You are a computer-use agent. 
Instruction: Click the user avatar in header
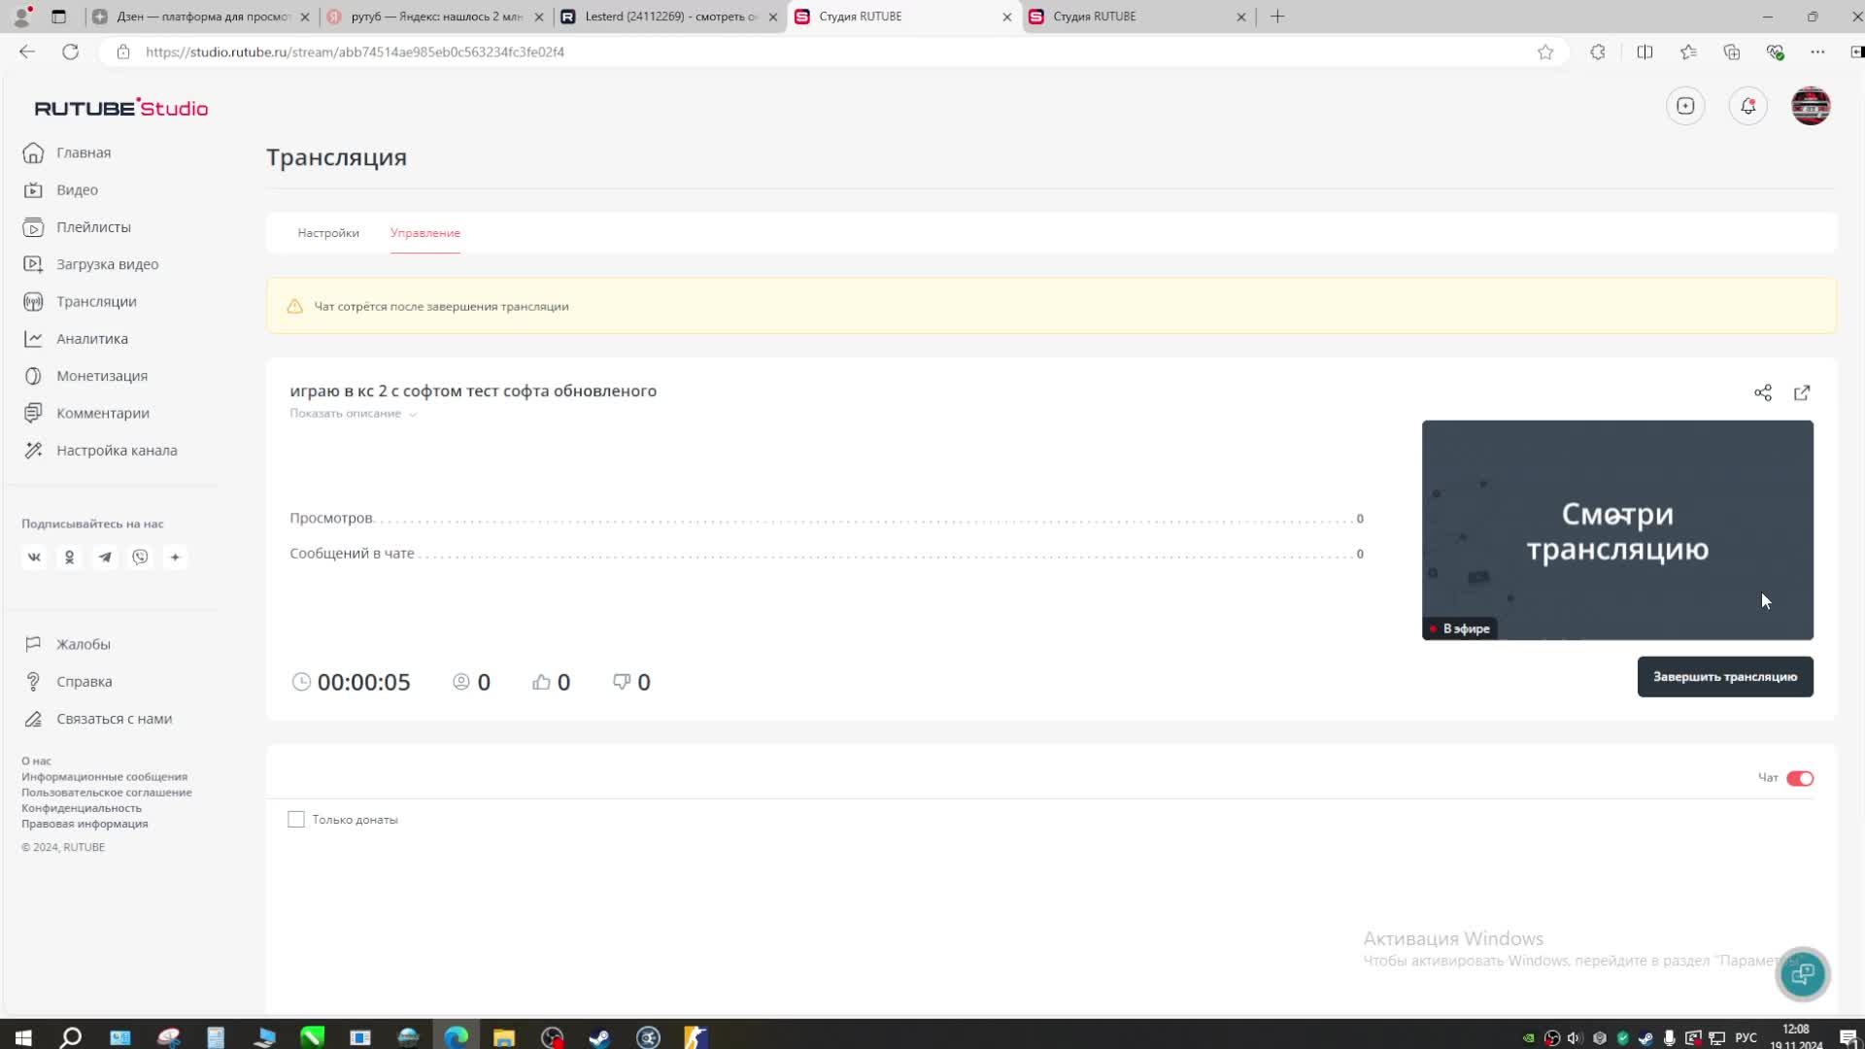[1811, 106]
